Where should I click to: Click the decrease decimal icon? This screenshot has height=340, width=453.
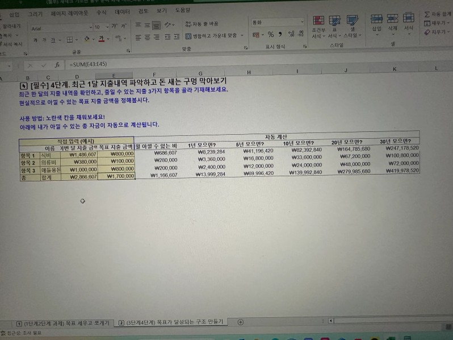301,34
